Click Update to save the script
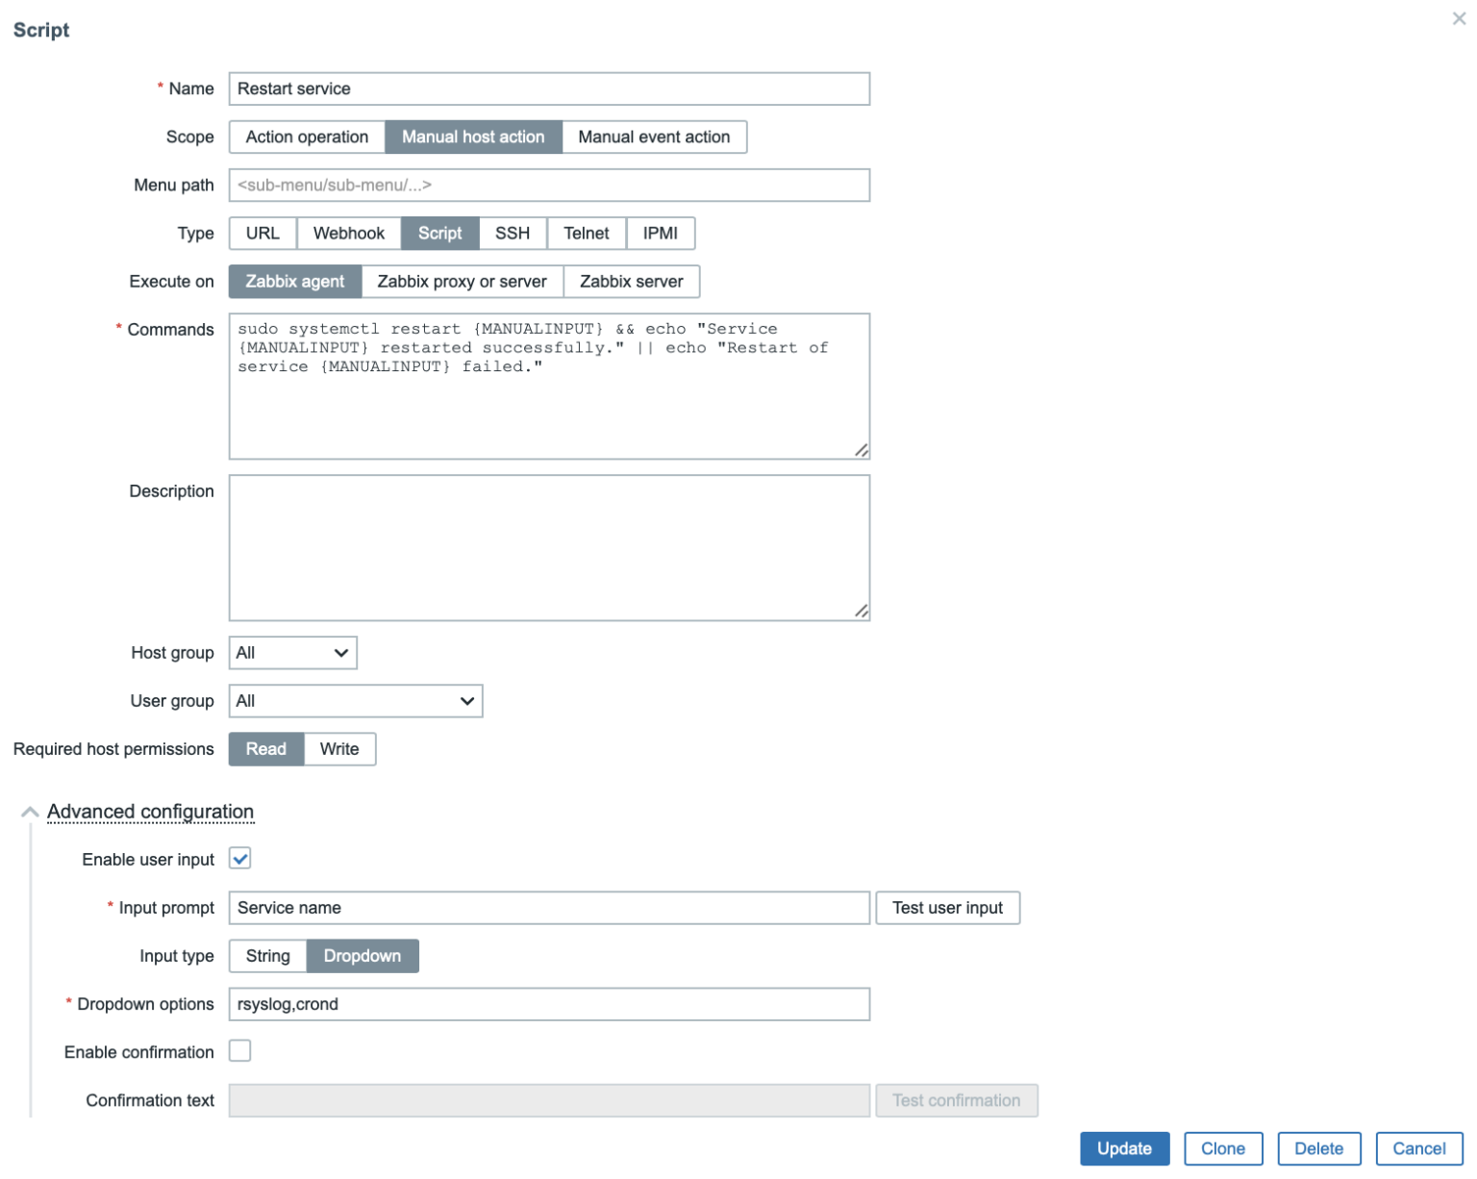 coord(1123,1148)
